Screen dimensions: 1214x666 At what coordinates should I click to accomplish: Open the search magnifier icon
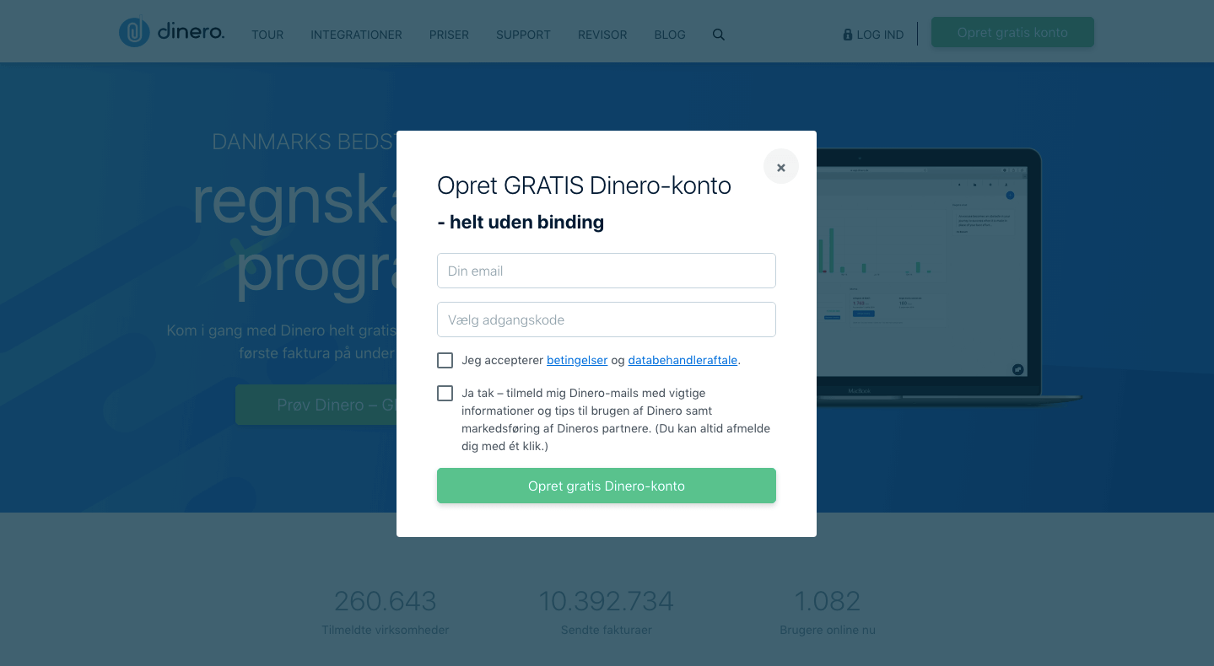[719, 35]
